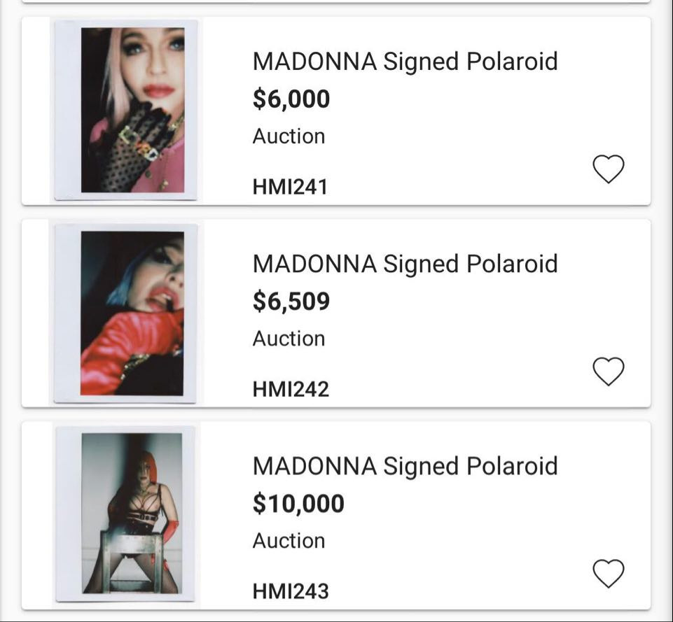The width and height of the screenshot is (673, 622).
Task: Tap the heart on the $6,509 listing
Action: pos(608,372)
